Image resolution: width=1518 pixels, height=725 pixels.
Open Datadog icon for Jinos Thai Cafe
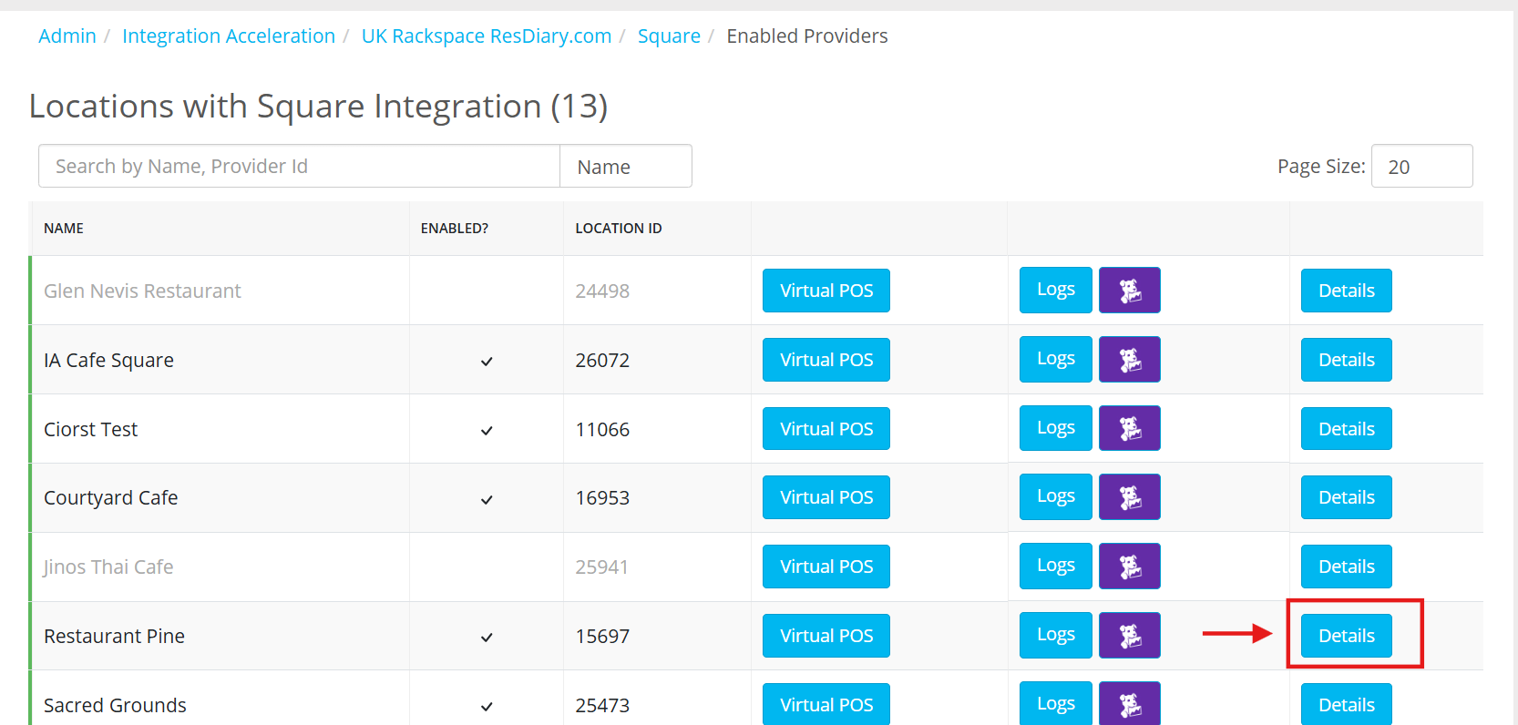[x=1130, y=566]
